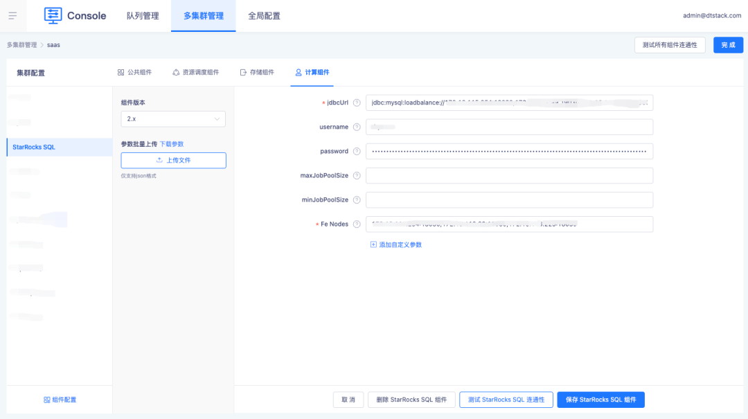748x419 pixels.
Task: Open help tooltip for maxJobPoolSize
Action: tap(357, 176)
